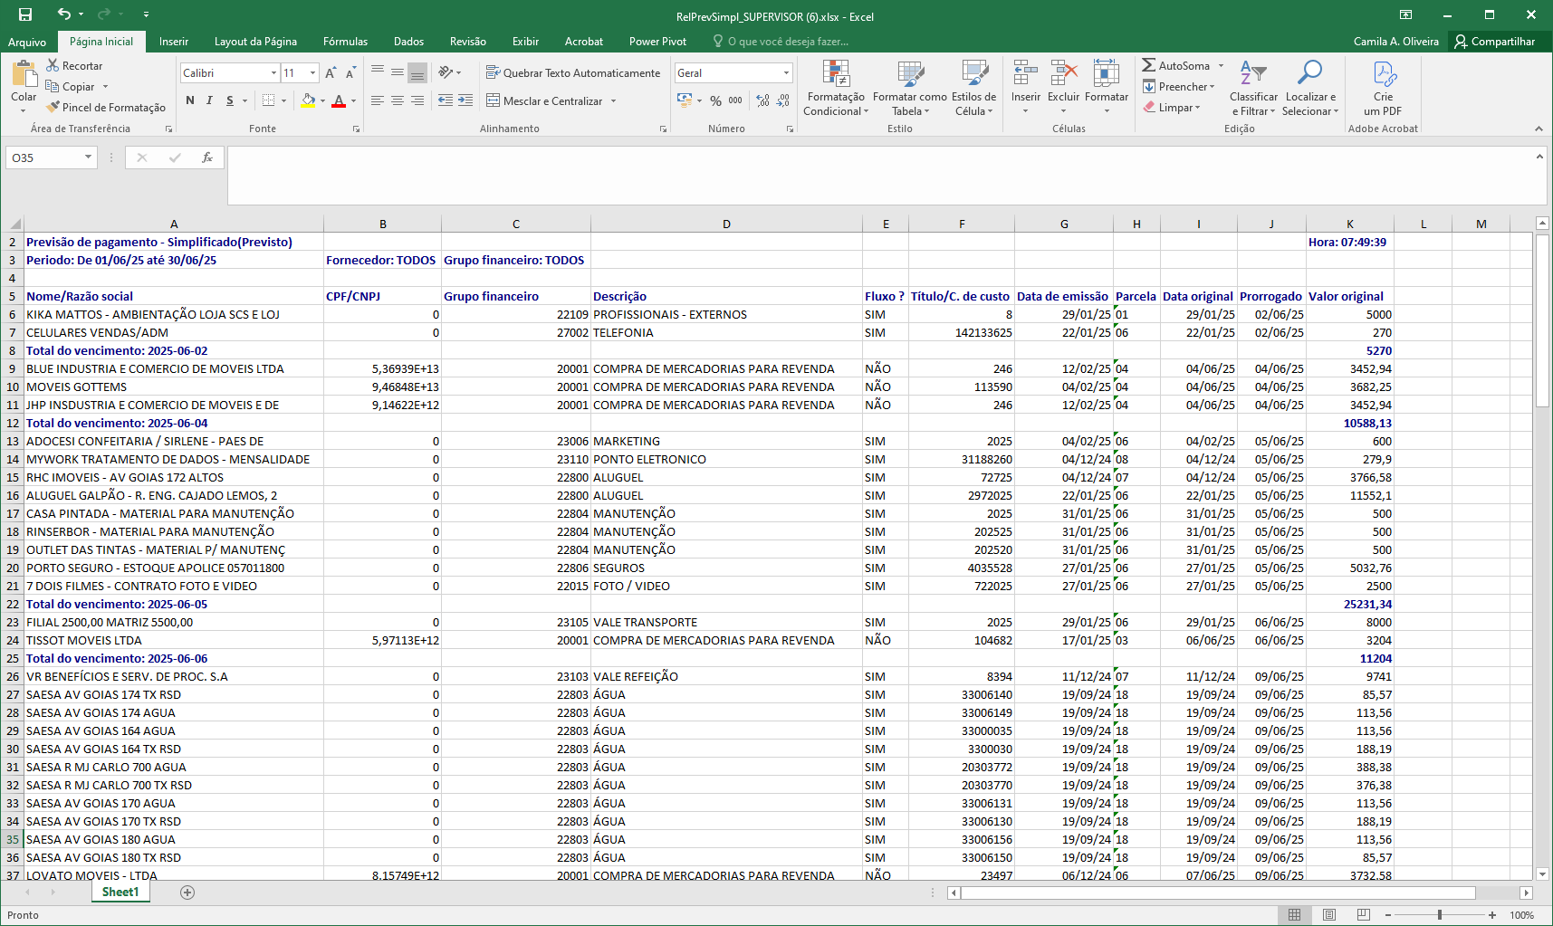Align text to bottom
The width and height of the screenshot is (1553, 926).
[417, 72]
